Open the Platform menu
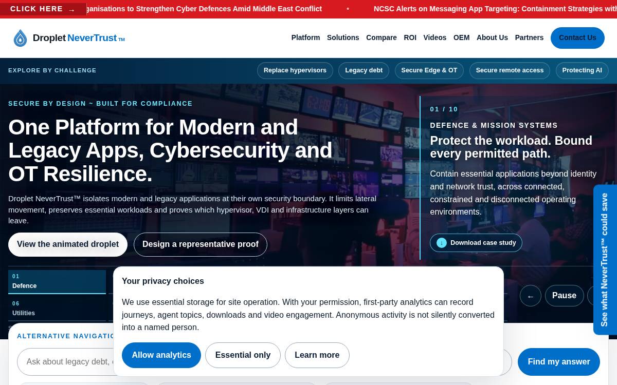Image resolution: width=617 pixels, height=385 pixels. (305, 37)
